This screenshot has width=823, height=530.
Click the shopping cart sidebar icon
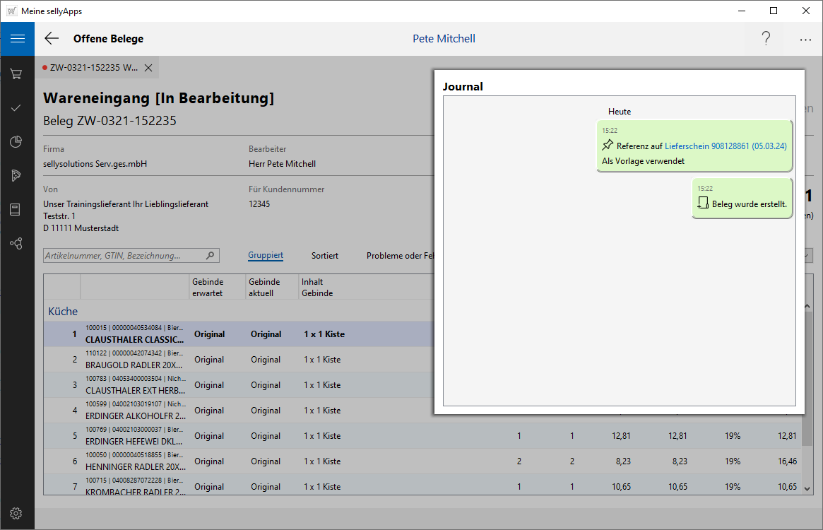point(17,73)
